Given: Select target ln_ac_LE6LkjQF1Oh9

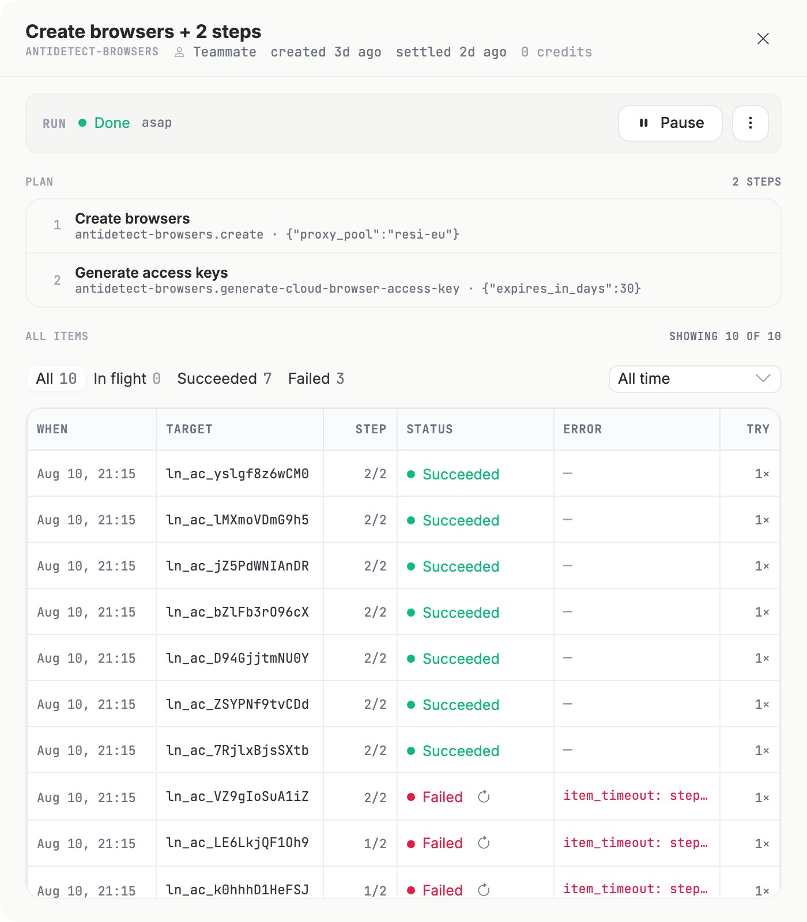Looking at the screenshot, I should (x=237, y=842).
